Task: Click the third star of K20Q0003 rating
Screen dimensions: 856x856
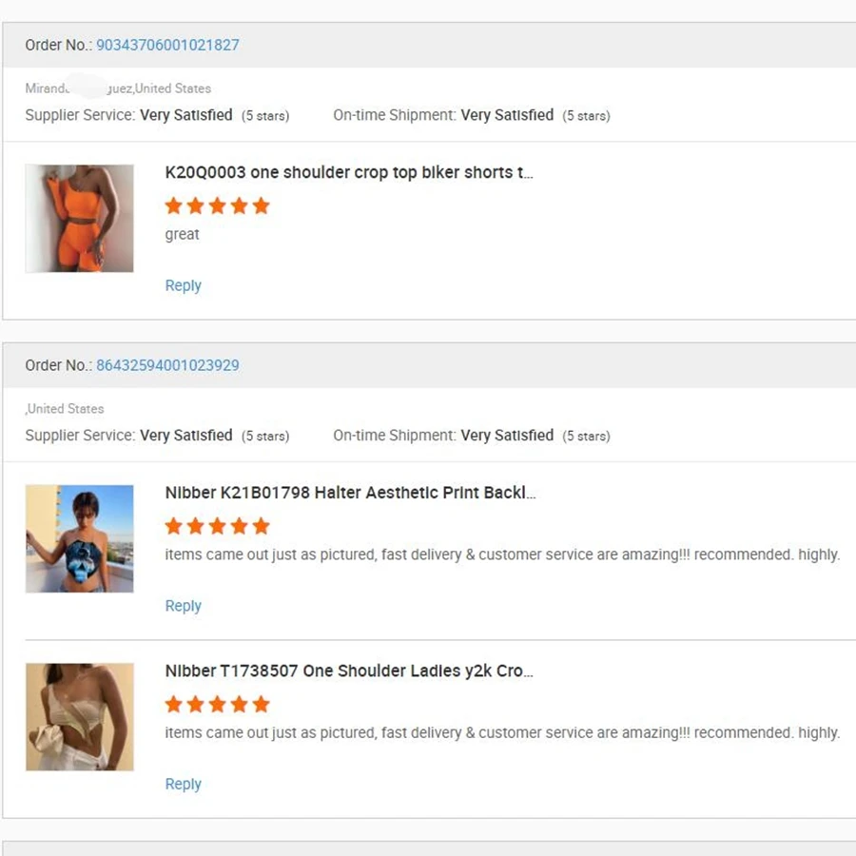Action: pyautogui.click(x=218, y=205)
